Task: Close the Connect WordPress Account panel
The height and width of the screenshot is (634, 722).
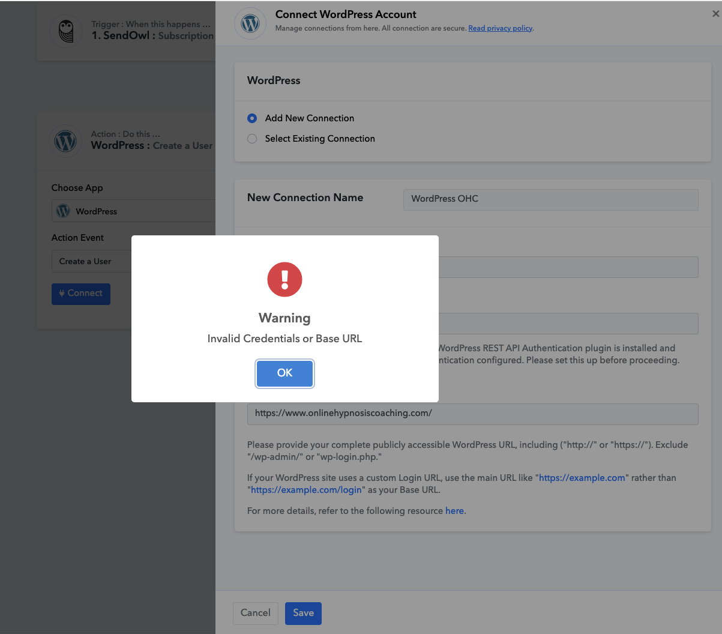Action: pyautogui.click(x=715, y=14)
